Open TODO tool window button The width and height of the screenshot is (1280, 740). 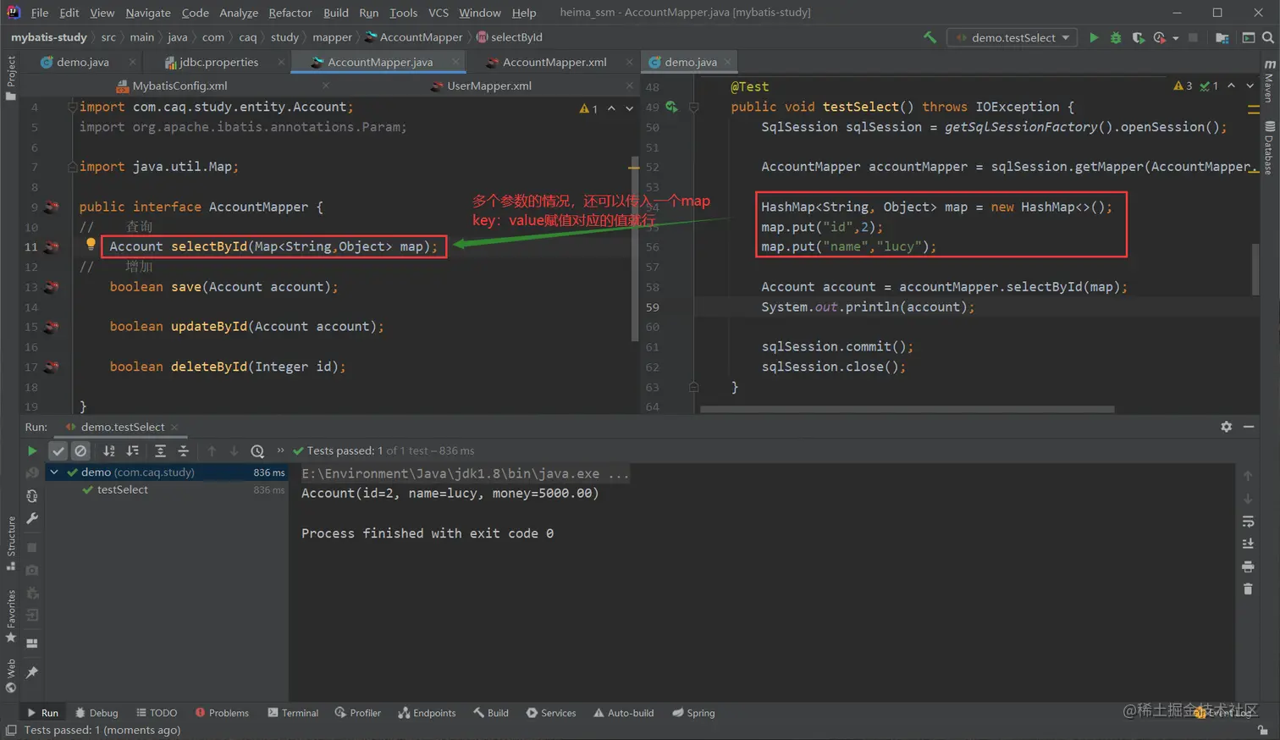(x=157, y=713)
